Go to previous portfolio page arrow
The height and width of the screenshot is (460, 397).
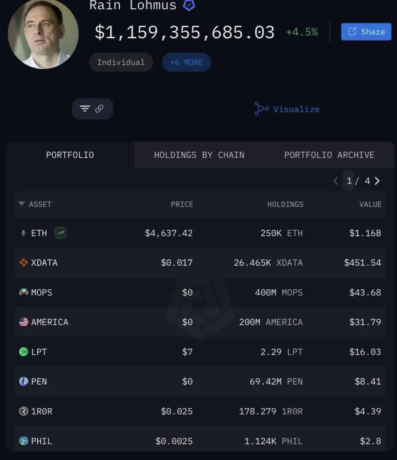coord(336,181)
